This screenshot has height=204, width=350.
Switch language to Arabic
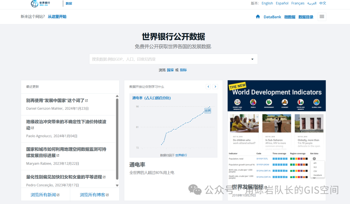[312, 3]
